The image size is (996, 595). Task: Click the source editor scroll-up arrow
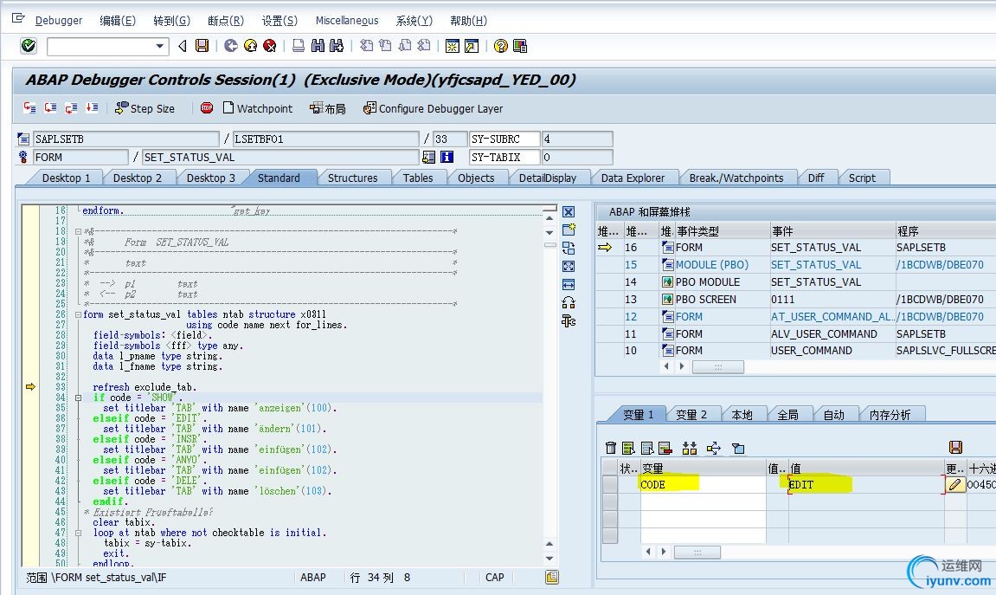point(549,218)
